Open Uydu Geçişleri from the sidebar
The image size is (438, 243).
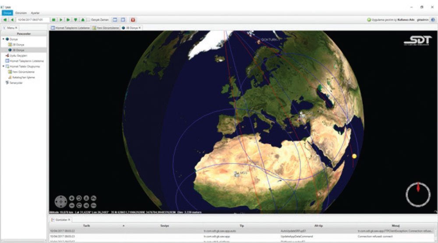[18, 56]
